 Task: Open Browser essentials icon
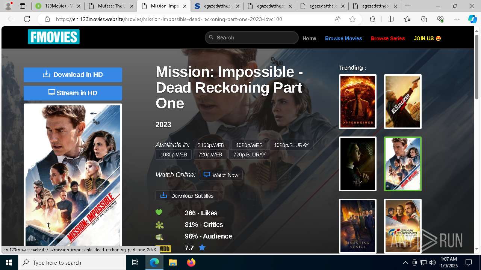(x=440, y=19)
